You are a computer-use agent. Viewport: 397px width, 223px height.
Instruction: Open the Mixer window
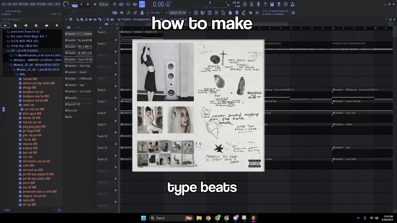point(216,13)
